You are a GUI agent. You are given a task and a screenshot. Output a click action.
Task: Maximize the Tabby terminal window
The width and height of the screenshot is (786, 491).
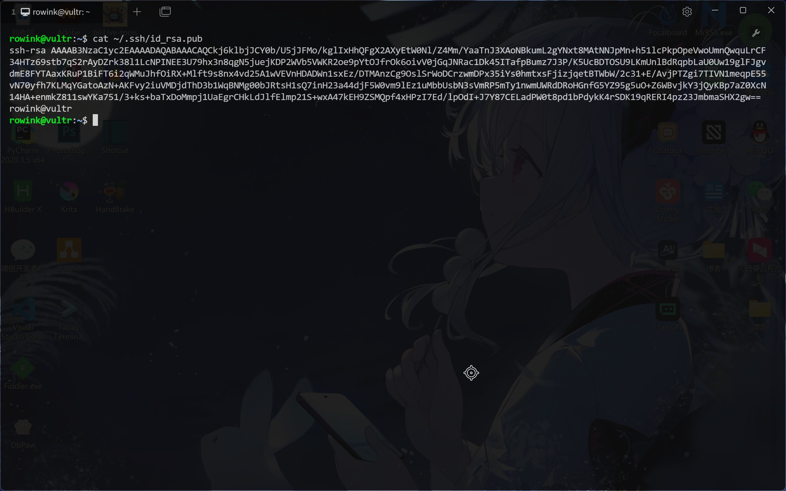point(743,10)
